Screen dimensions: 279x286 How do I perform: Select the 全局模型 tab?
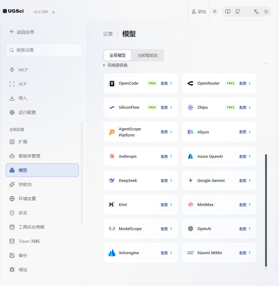coord(118,55)
